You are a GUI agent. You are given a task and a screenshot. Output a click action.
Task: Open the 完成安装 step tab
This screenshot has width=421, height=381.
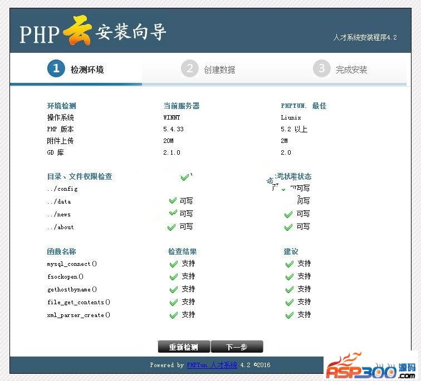[x=340, y=69]
